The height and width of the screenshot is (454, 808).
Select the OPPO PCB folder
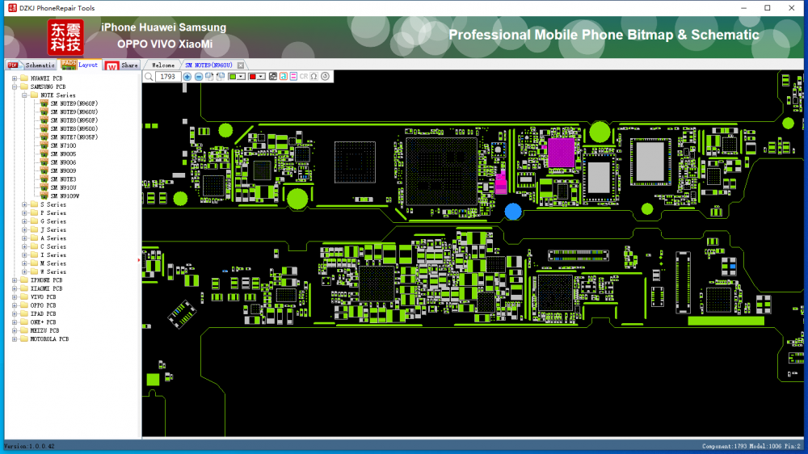pos(43,305)
